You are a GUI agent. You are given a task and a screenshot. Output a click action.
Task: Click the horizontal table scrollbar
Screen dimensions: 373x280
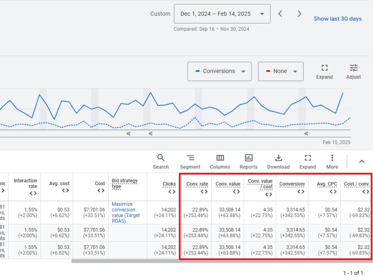tap(222, 261)
